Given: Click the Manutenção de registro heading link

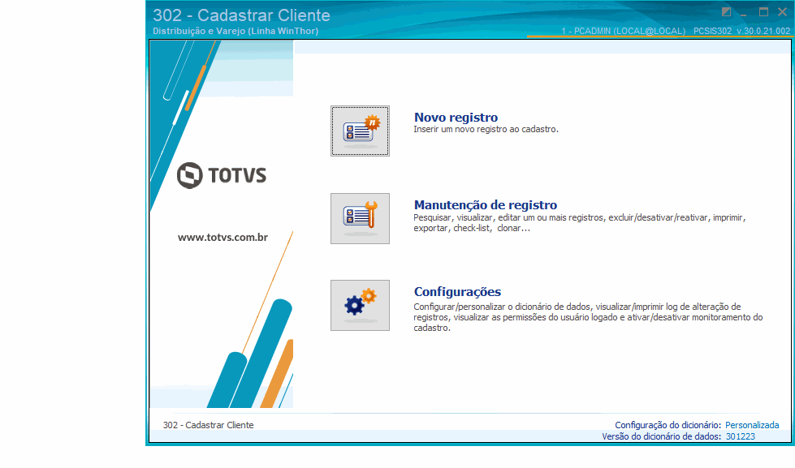Looking at the screenshot, I should (x=486, y=204).
